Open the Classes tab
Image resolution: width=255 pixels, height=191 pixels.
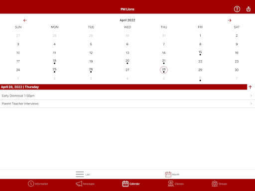click(x=176, y=184)
